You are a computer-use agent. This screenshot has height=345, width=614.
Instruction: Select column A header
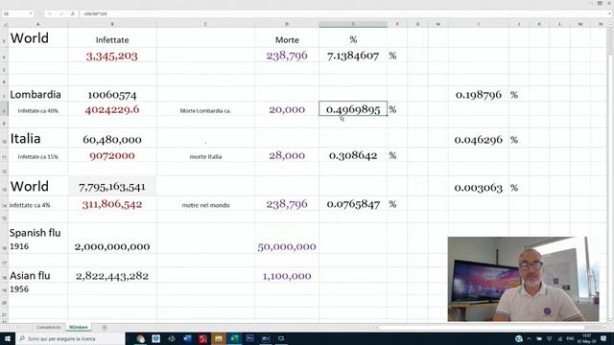[x=38, y=24]
